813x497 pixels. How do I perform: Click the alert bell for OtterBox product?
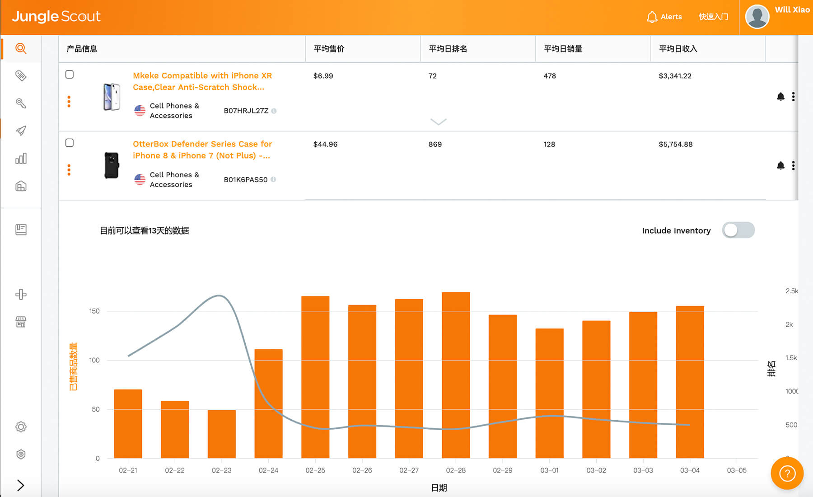(780, 165)
